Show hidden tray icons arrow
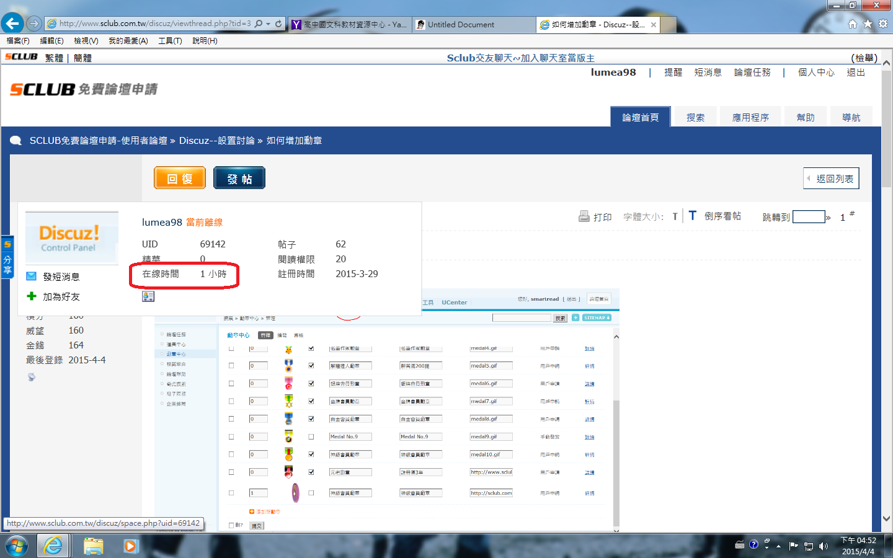The image size is (893, 558). 778,546
